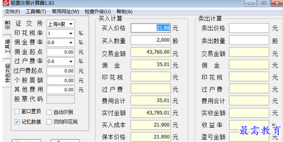Click the app icon in title bar

(x=6, y=3)
